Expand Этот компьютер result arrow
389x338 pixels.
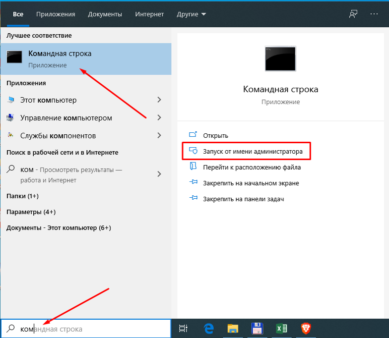click(x=159, y=100)
